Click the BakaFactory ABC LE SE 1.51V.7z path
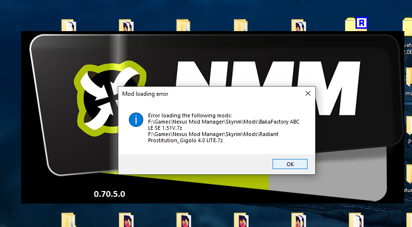The height and width of the screenshot is (227, 412). (224, 125)
